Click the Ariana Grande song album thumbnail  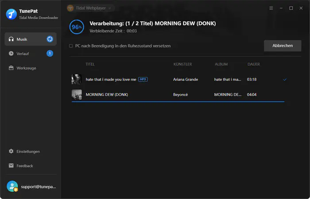77,79
